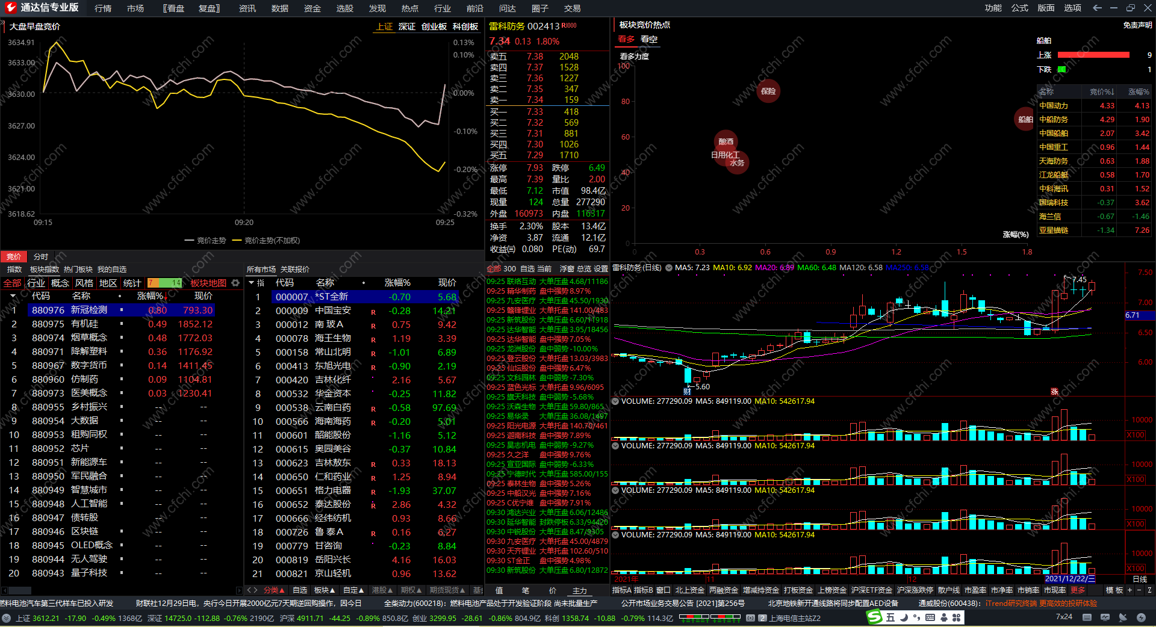The height and width of the screenshot is (627, 1156).
Task: Click the back arrow in title bar
Action: (1097, 8)
